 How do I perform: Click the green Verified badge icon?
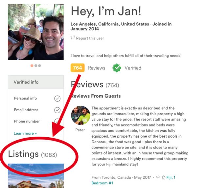click(x=117, y=68)
